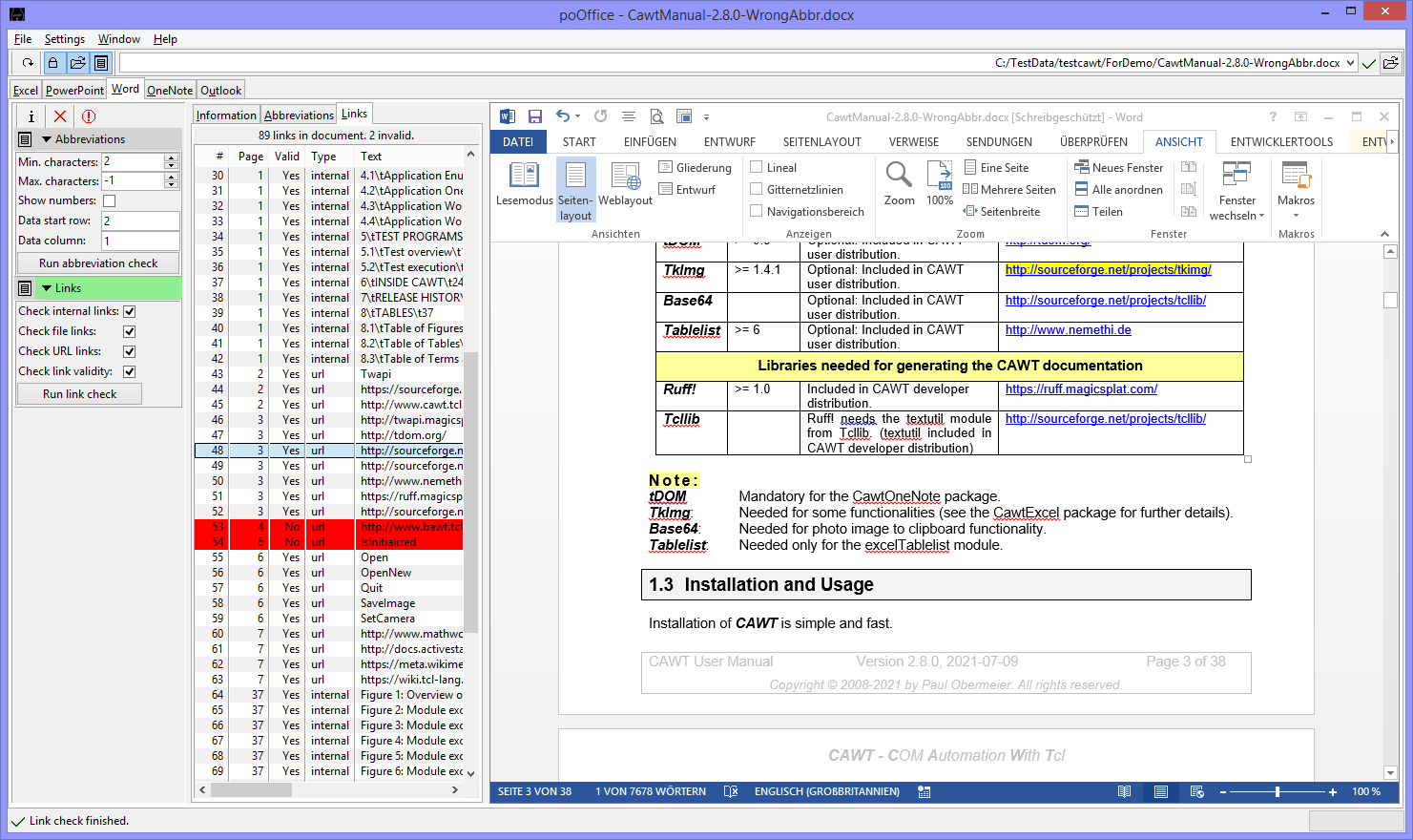Image resolution: width=1413 pixels, height=840 pixels.
Task: Collapse the Links section triangle
Action: coord(46,288)
